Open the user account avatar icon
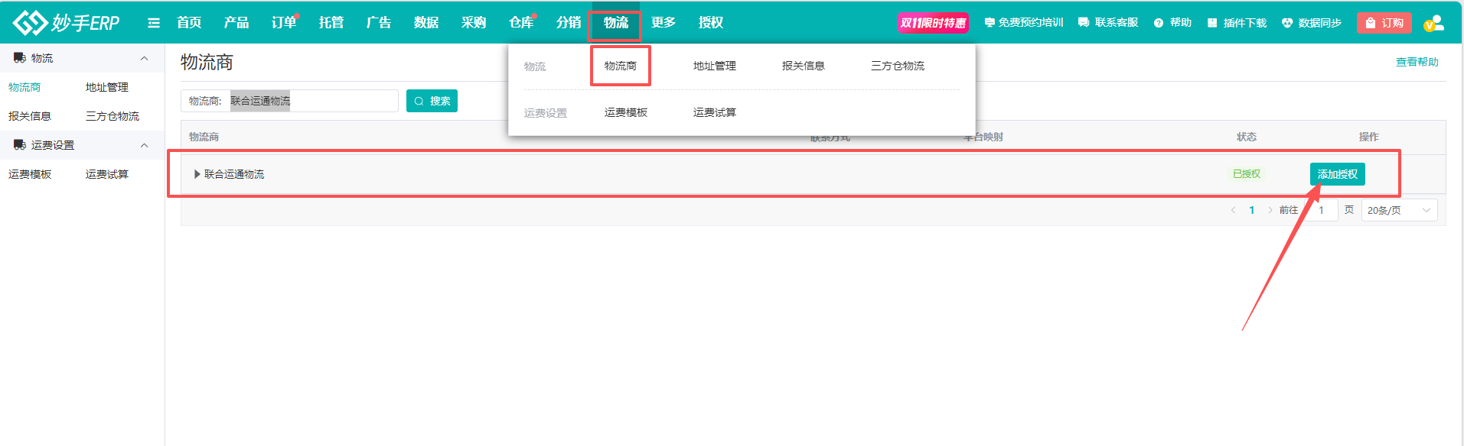 [x=1434, y=23]
